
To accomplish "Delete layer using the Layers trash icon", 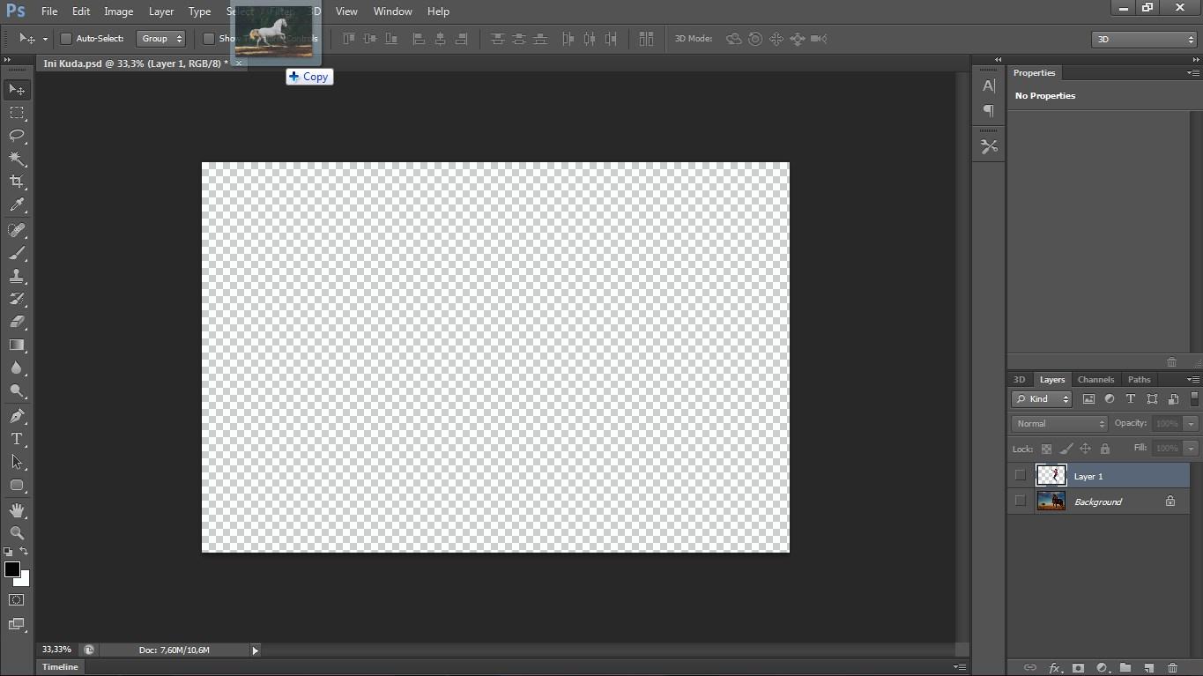I will 1172,668.
